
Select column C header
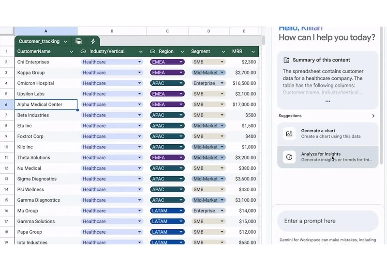(x=167, y=31)
